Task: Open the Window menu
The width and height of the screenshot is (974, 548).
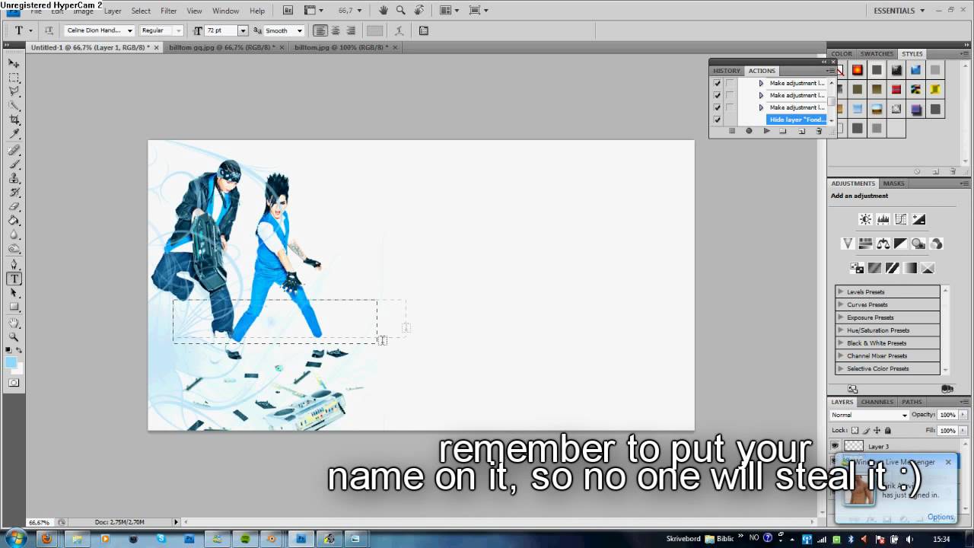Action: click(x=225, y=11)
